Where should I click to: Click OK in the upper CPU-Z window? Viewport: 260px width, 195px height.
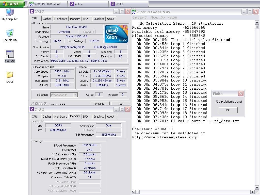point(120,104)
